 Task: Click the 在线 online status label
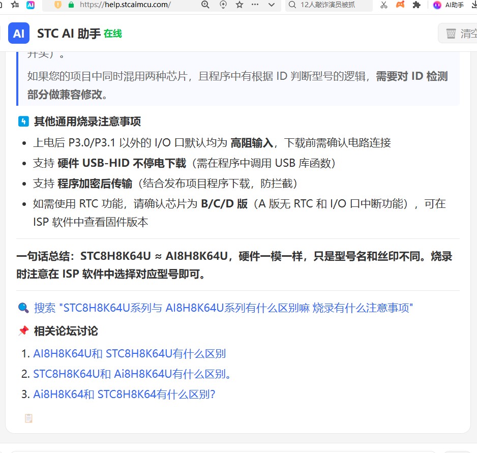tap(113, 34)
